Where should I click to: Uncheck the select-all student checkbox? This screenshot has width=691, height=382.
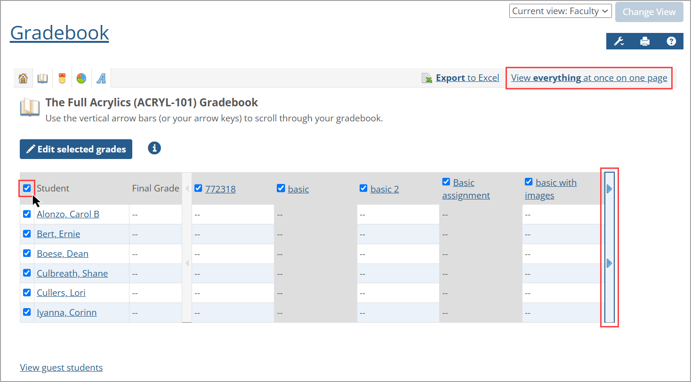pyautogui.click(x=27, y=188)
